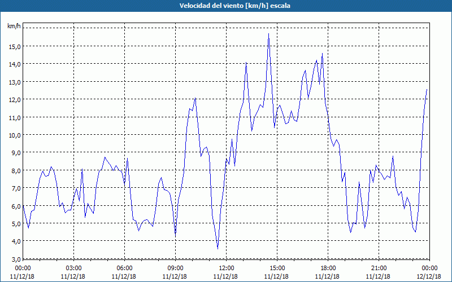Click the km/h unit label above the y-axis
Viewport: 452px width, 282px height.
(x=14, y=27)
